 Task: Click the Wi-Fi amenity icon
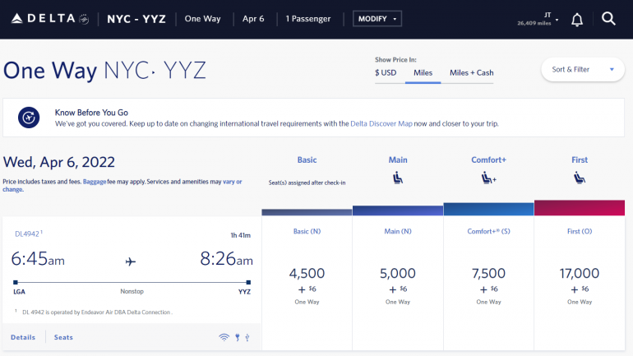(x=224, y=337)
